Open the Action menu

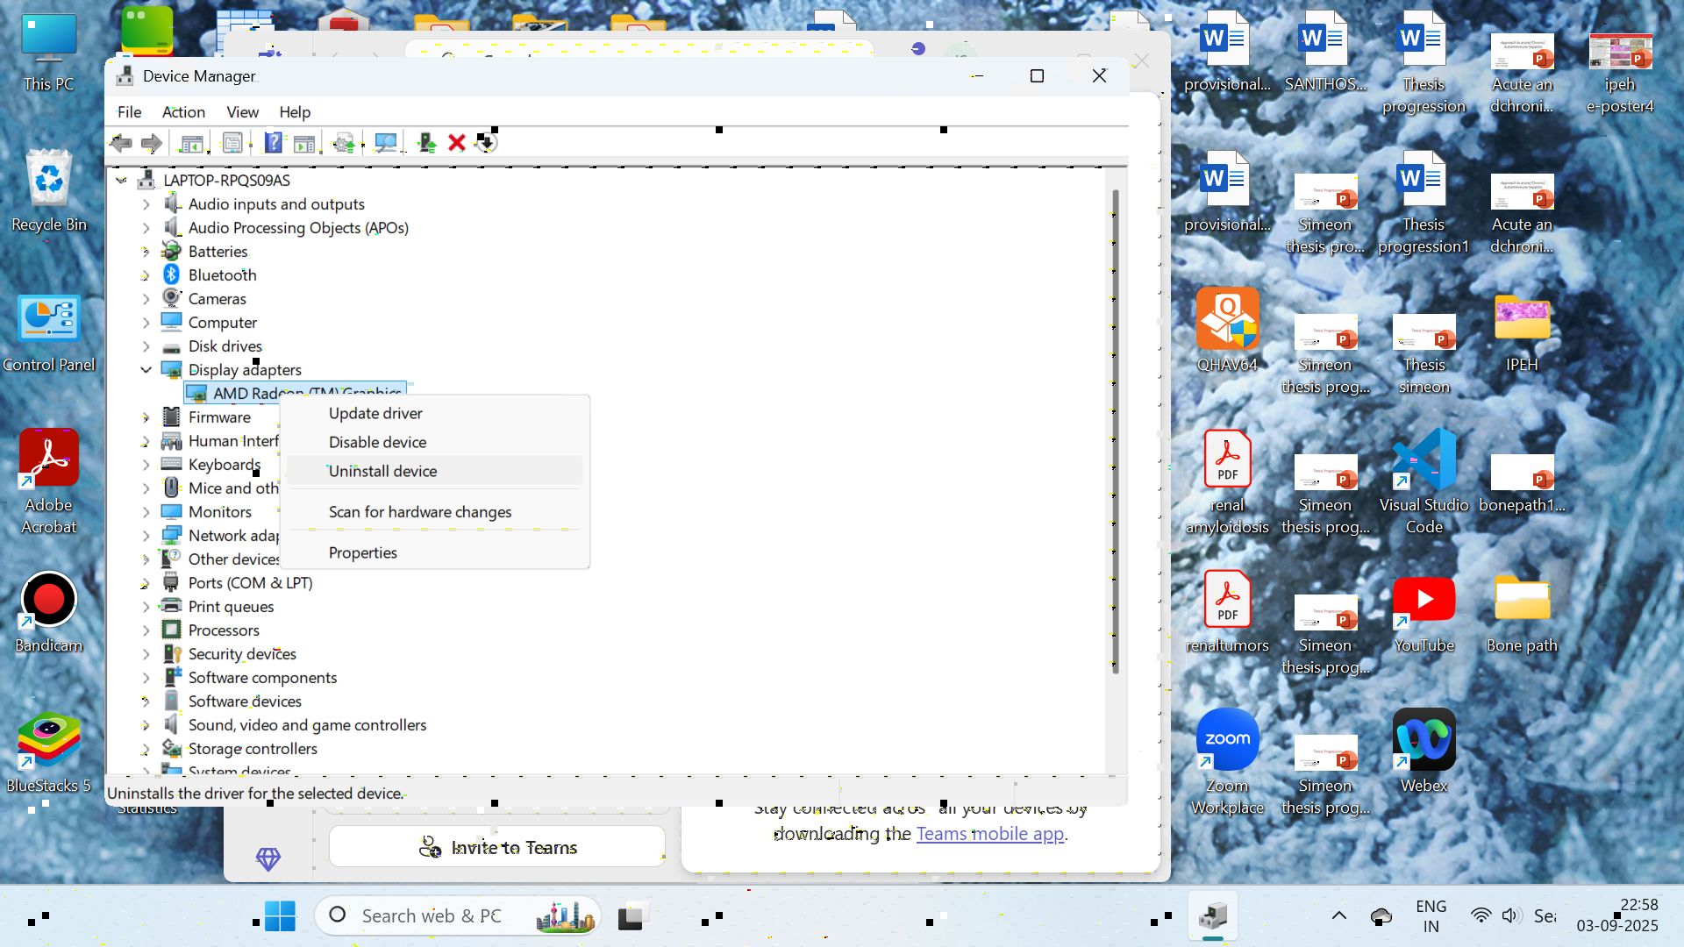click(x=183, y=112)
